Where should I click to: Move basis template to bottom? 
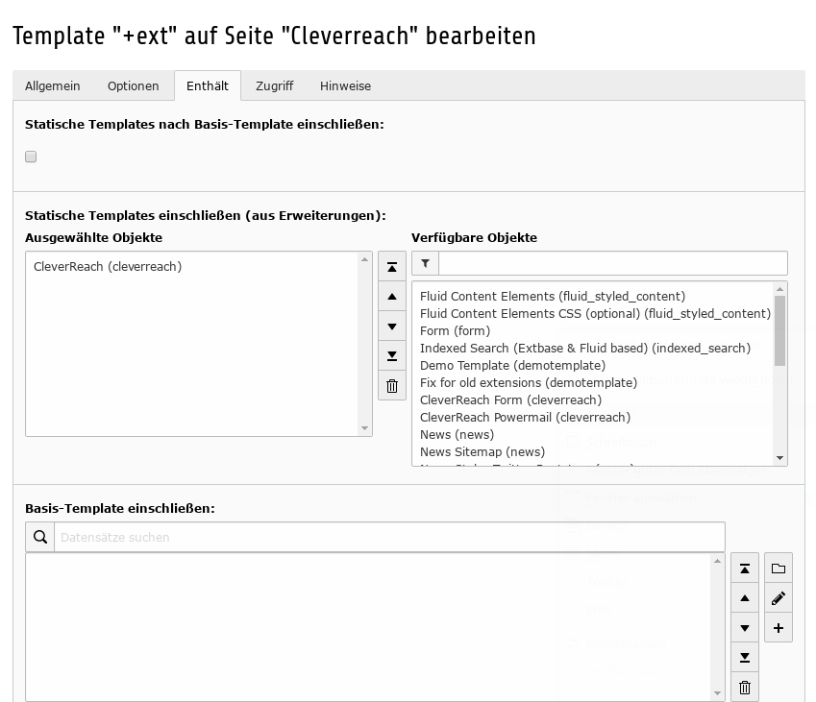[x=745, y=657]
